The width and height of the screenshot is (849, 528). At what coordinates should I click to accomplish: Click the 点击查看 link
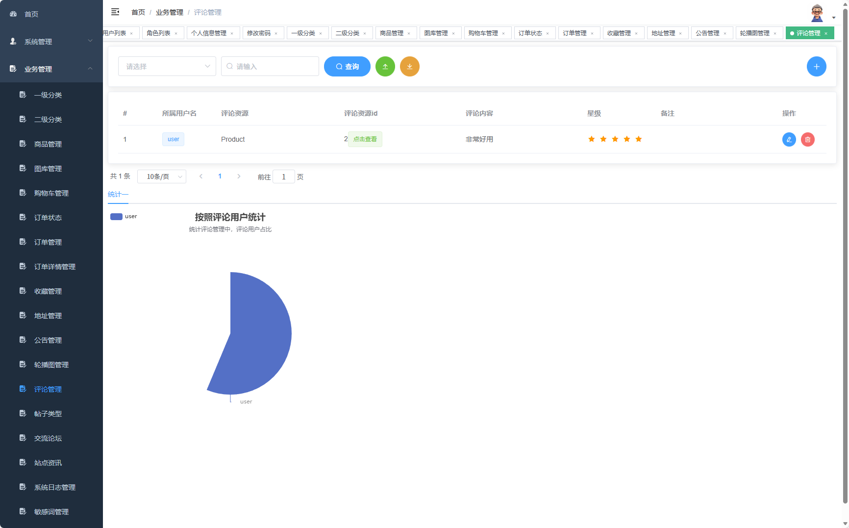(x=365, y=139)
